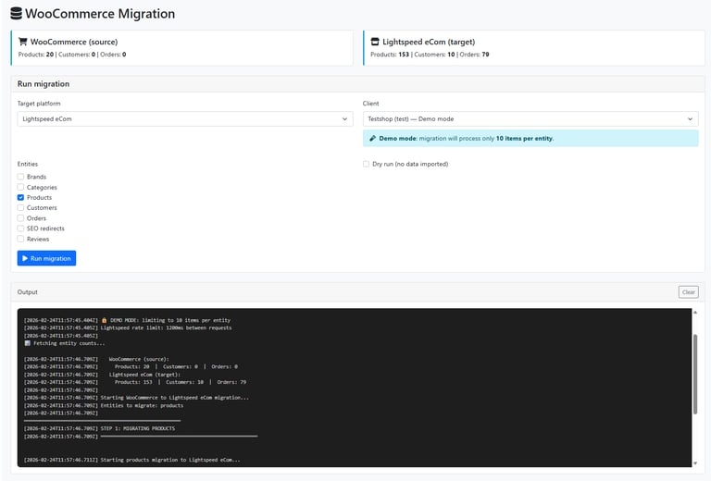This screenshot has width=711, height=481.
Task: Enable the Brands entity checkbox
Action: pyautogui.click(x=20, y=177)
